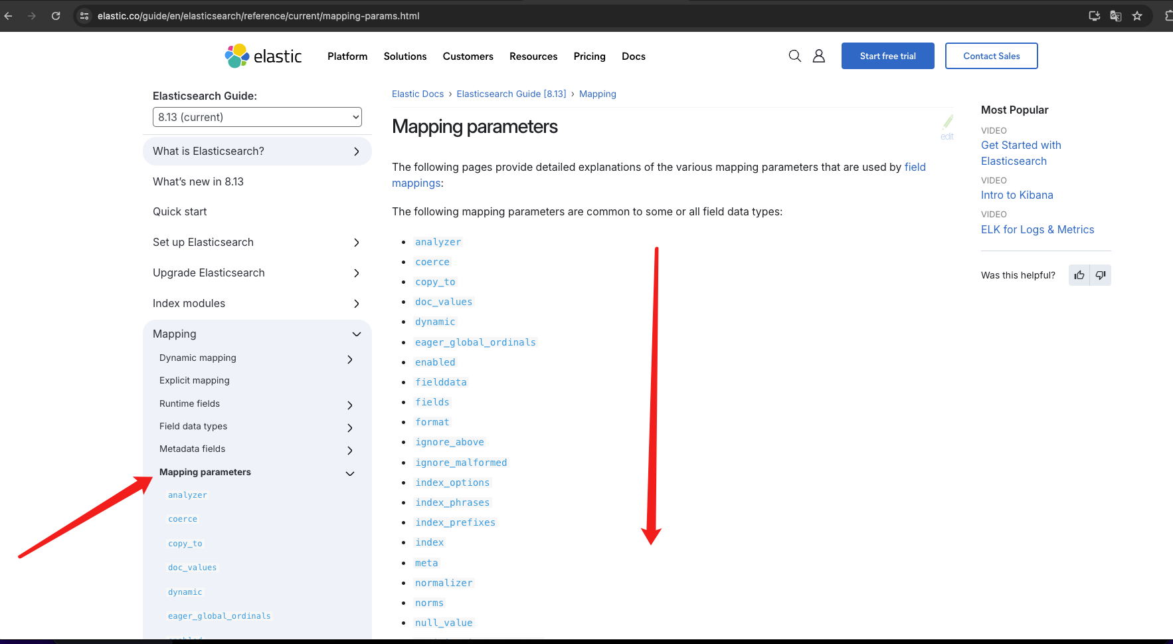This screenshot has width=1173, height=644.
Task: Open Explicit mapping in sidebar
Action: (x=195, y=380)
